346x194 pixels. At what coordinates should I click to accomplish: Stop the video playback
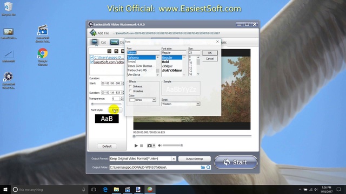point(142,145)
